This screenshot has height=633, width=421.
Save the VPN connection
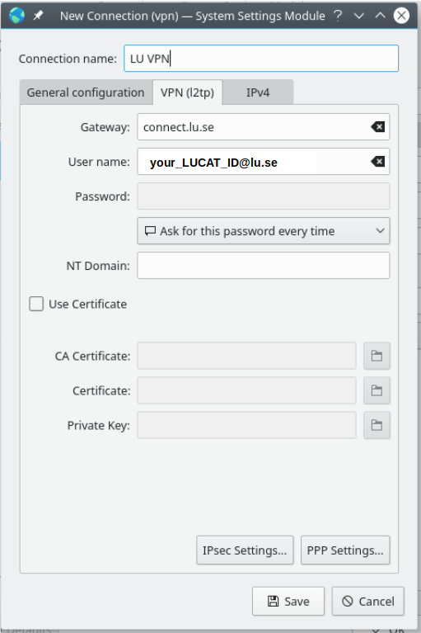coord(288,601)
